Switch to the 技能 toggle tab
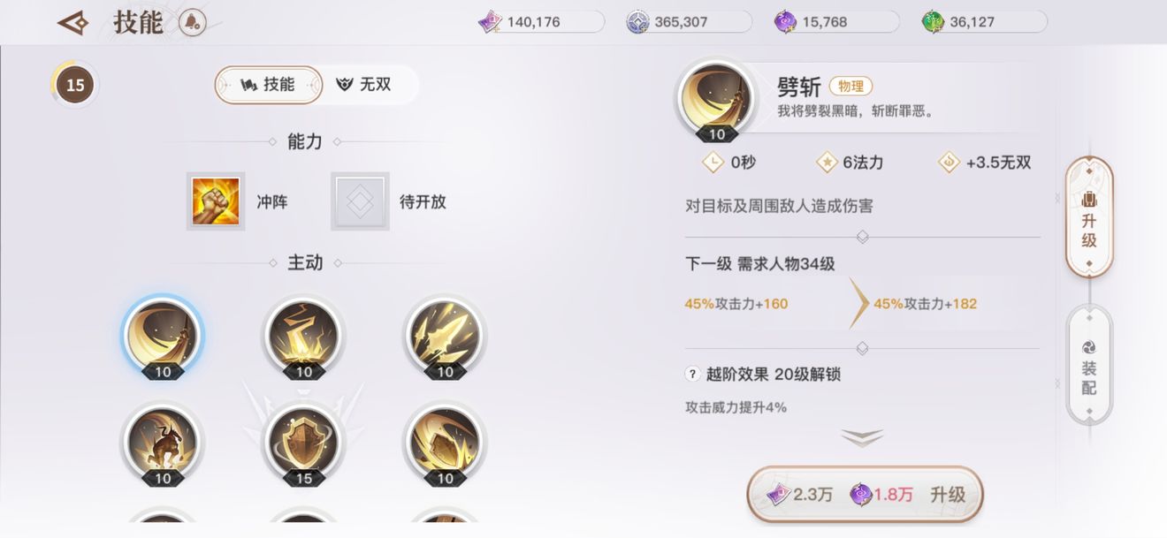This screenshot has height=538, width=1167. pyautogui.click(x=269, y=85)
